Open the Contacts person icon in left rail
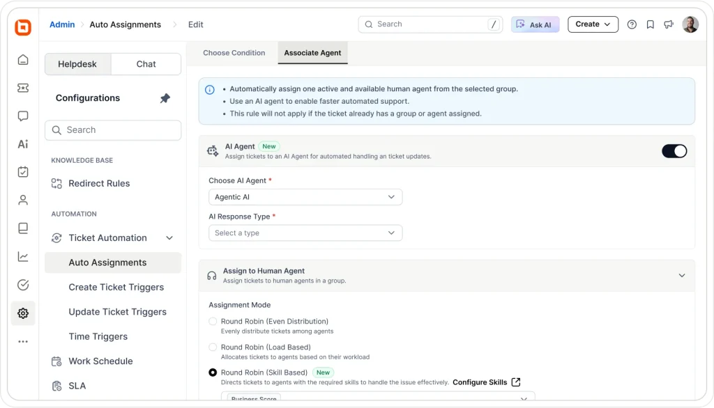Image resolution: width=714 pixels, height=408 pixels. (x=23, y=200)
